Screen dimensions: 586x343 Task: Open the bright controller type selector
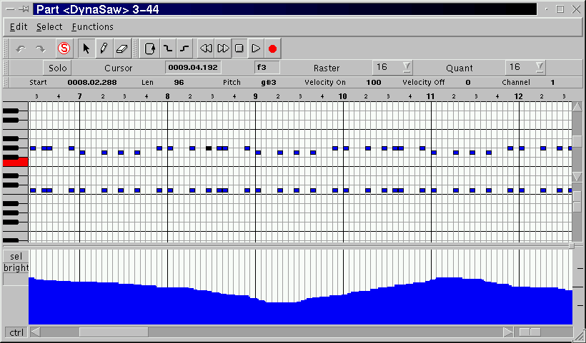click(15, 268)
